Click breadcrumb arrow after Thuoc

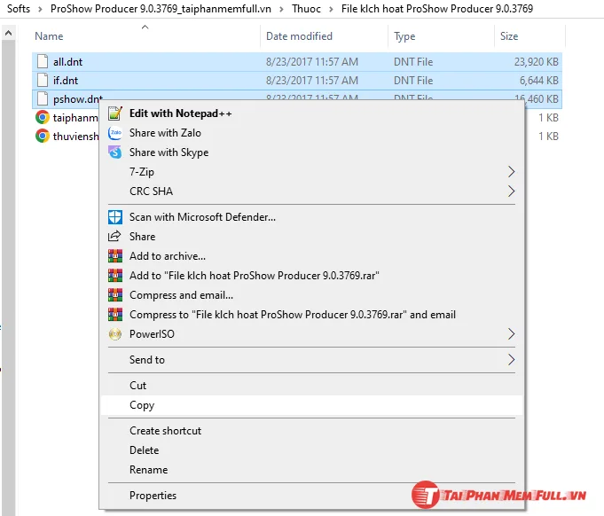coord(331,9)
